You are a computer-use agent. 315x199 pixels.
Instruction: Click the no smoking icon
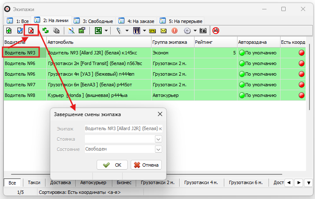[216, 31]
